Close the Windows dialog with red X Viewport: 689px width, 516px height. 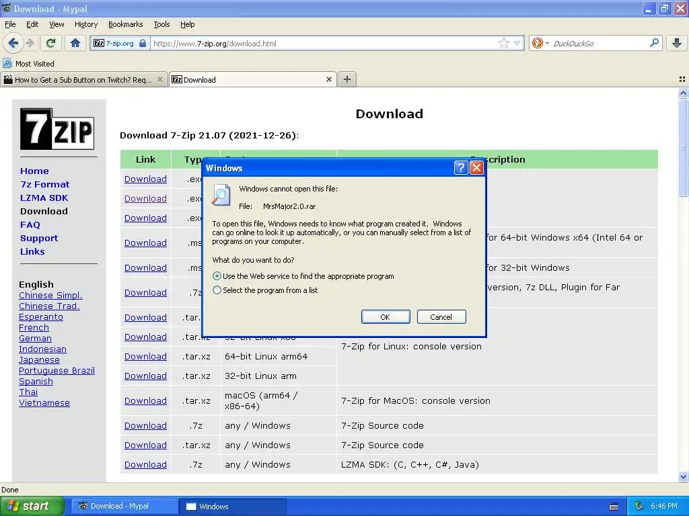click(477, 167)
